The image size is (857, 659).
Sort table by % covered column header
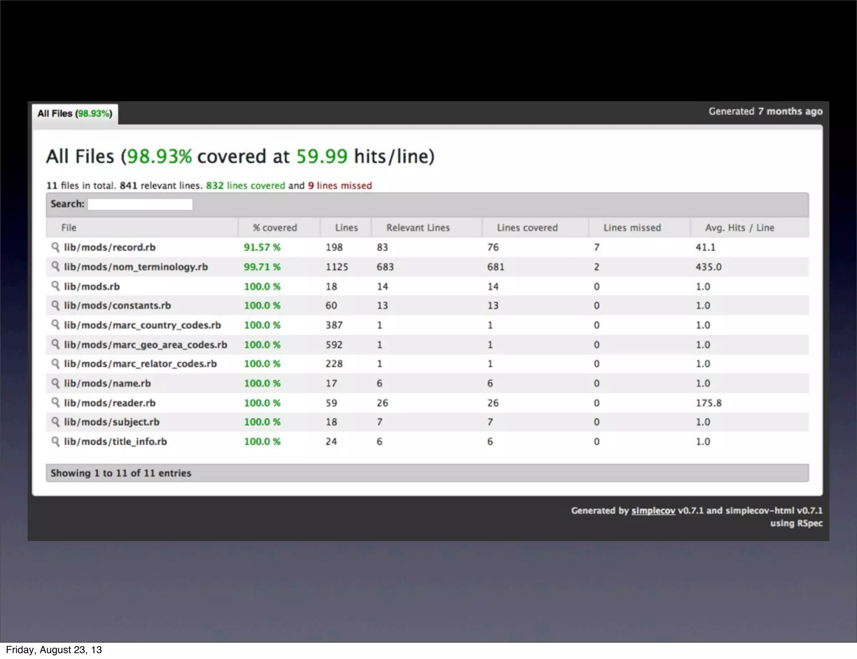[x=275, y=227]
